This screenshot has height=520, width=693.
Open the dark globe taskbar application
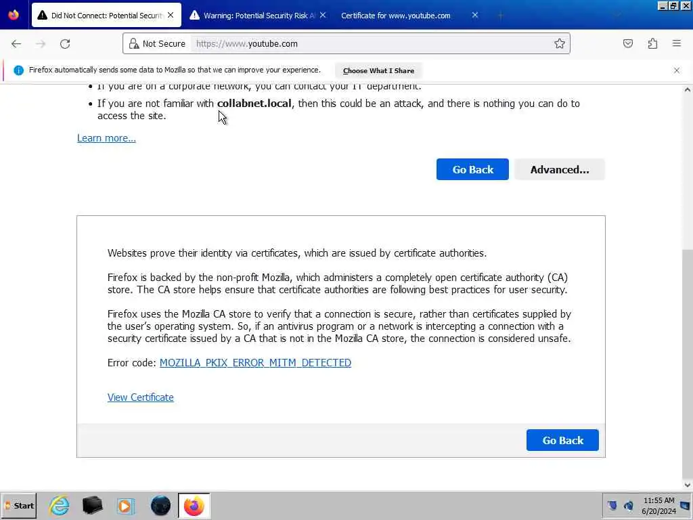click(x=160, y=506)
